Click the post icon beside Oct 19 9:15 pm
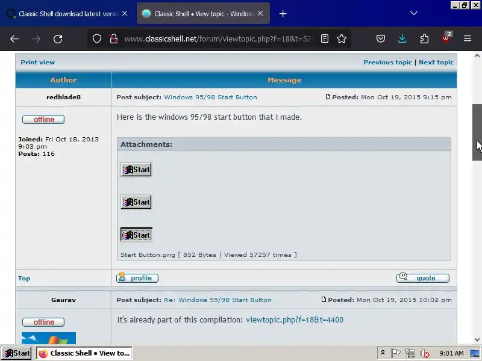The image size is (482, 361). tap(328, 97)
